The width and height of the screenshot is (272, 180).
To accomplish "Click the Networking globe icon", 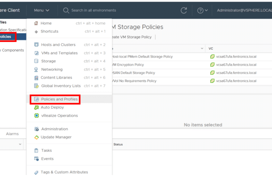I will tap(36, 69).
